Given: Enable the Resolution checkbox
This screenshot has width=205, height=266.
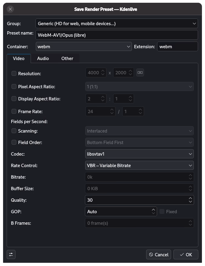Looking at the screenshot, I should pos(14,73).
